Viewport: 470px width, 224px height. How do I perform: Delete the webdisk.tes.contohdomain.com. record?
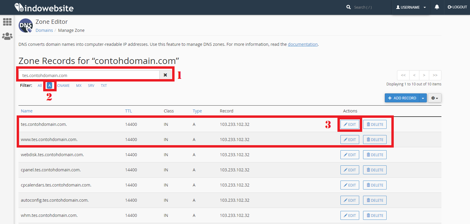[375, 155]
